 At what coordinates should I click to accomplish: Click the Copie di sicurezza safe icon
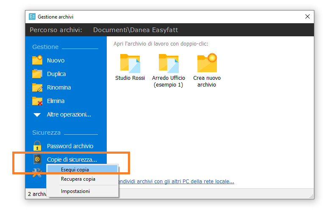[37, 159]
